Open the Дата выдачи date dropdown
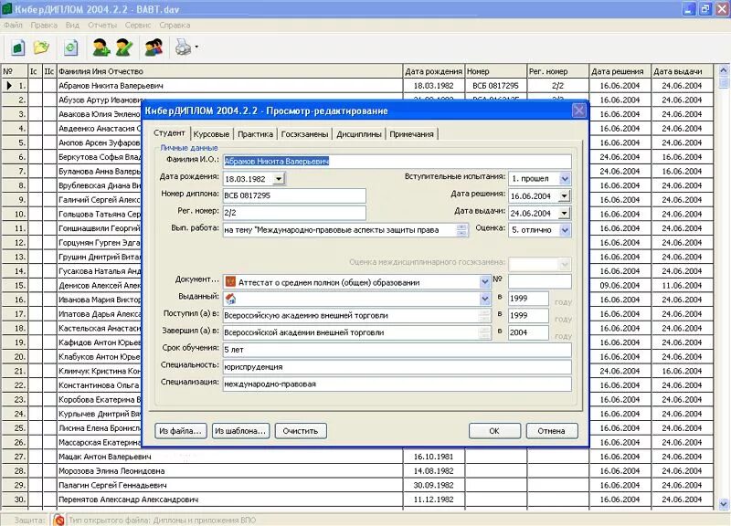 tap(564, 214)
